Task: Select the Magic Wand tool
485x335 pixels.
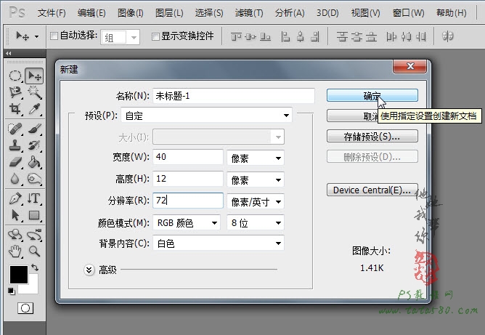Action: click(34, 92)
